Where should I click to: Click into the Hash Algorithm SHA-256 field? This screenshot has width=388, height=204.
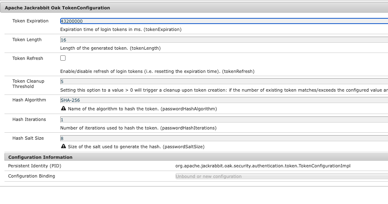coord(223,100)
